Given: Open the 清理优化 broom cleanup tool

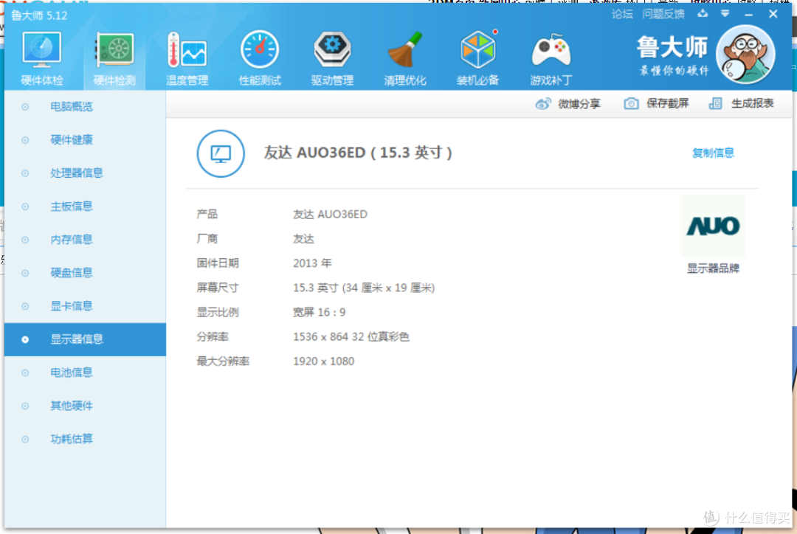Looking at the screenshot, I should tap(405, 55).
